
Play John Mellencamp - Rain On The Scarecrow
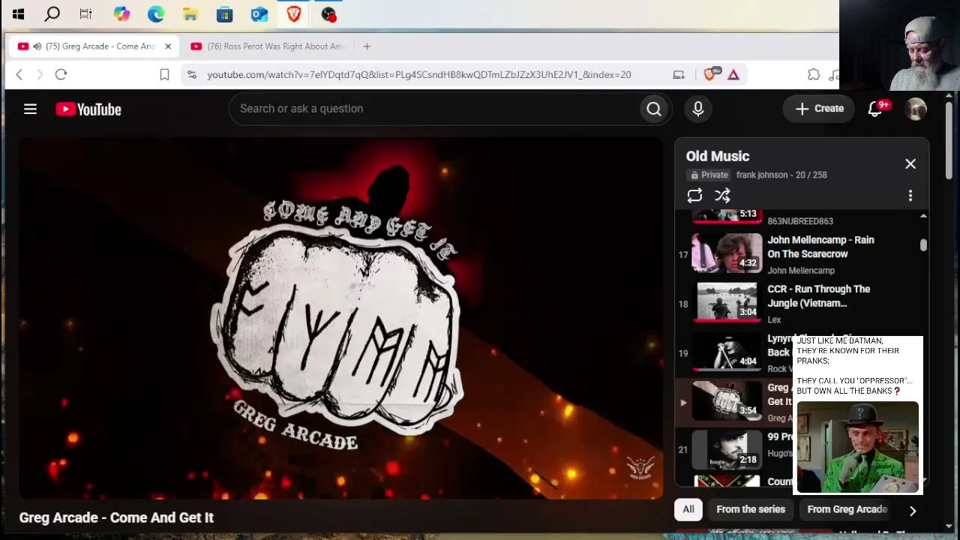pos(802,253)
